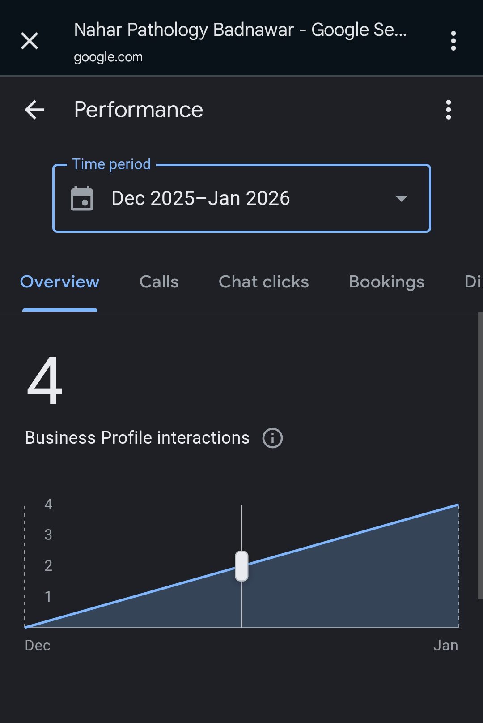
Task: Switch to the Calls tab
Action: (x=159, y=282)
